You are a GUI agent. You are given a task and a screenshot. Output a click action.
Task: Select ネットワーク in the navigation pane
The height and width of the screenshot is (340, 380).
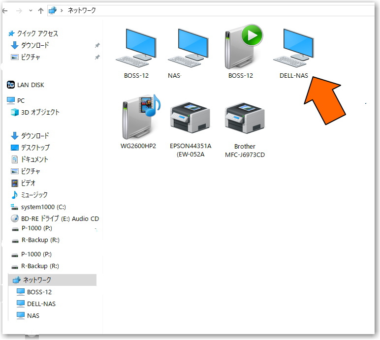tap(52, 280)
